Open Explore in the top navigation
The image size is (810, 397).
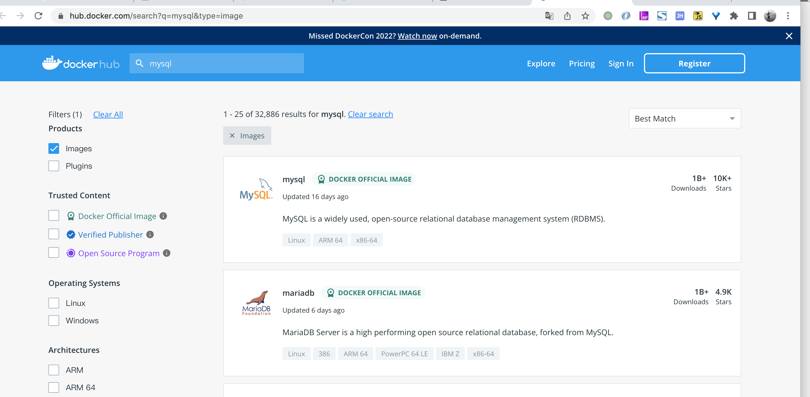coord(541,64)
